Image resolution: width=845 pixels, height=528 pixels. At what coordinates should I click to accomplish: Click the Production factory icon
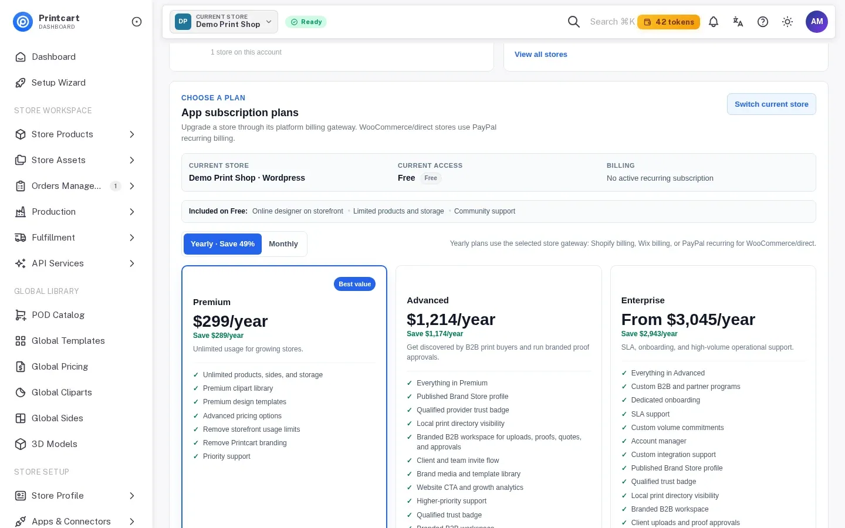(x=21, y=212)
